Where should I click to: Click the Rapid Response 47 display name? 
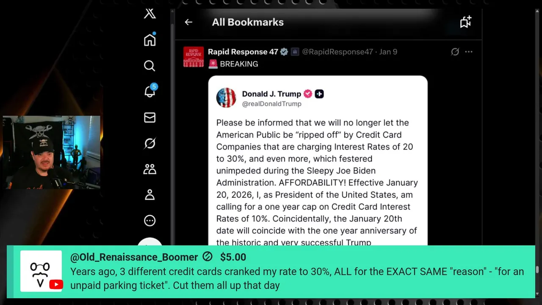pyautogui.click(x=243, y=52)
